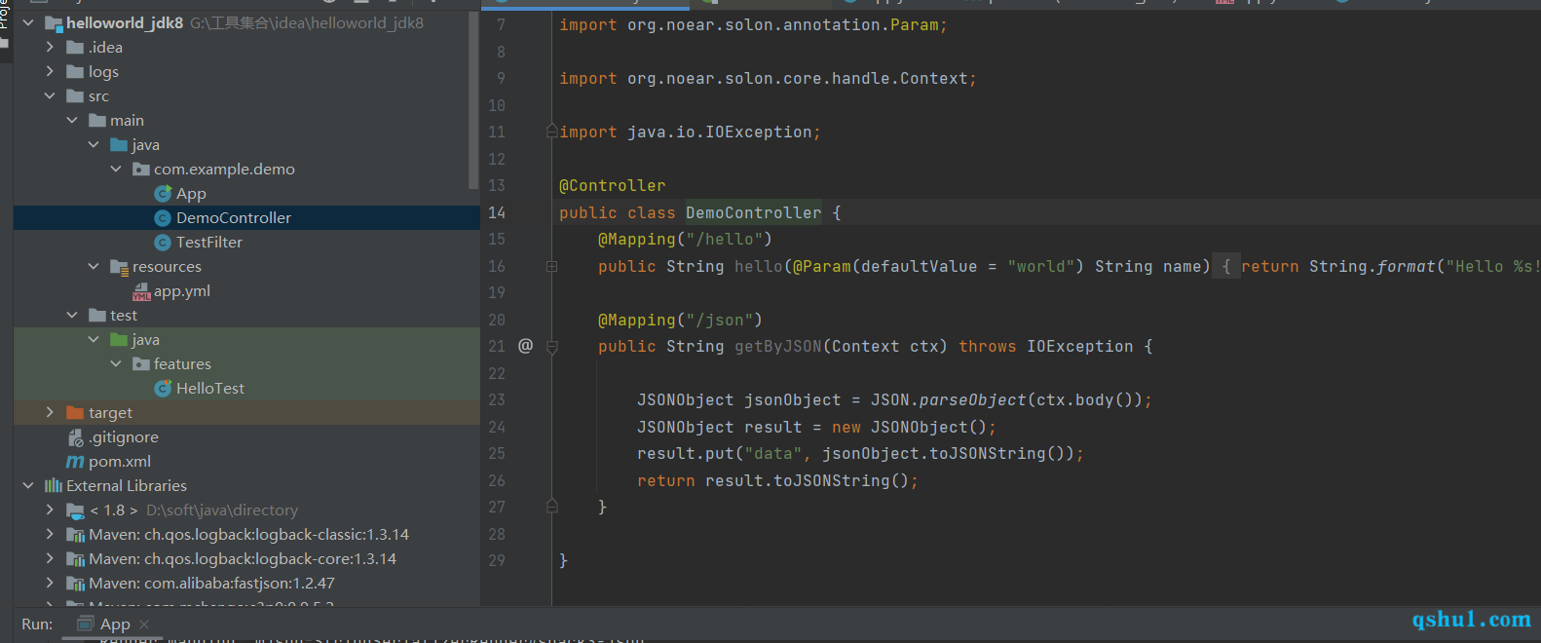
Task: Collapse the main folder
Action: click(72, 120)
